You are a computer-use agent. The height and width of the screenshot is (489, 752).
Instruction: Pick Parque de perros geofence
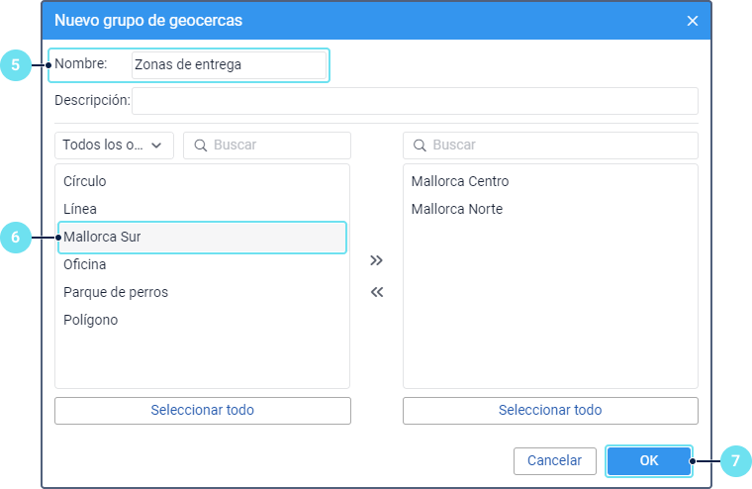coord(116,293)
